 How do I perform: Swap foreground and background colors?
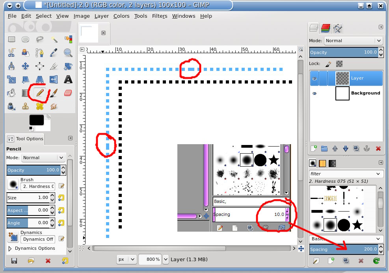48,117
